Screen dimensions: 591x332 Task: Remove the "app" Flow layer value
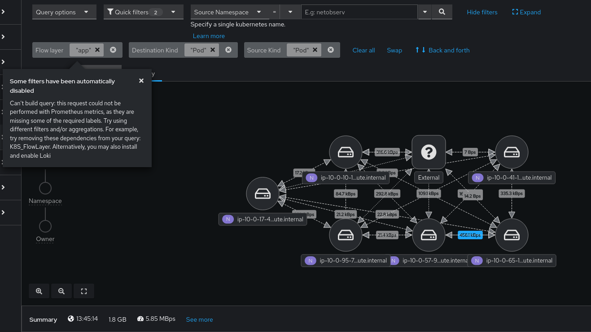(97, 50)
